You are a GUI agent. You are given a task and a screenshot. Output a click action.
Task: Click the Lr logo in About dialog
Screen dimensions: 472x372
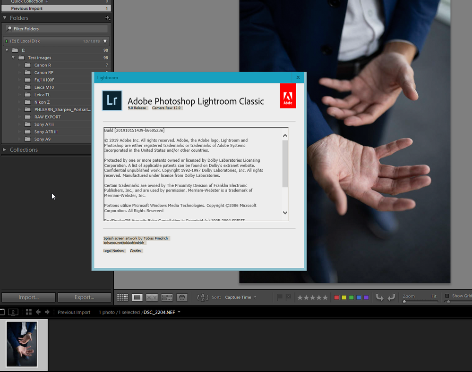point(112,100)
